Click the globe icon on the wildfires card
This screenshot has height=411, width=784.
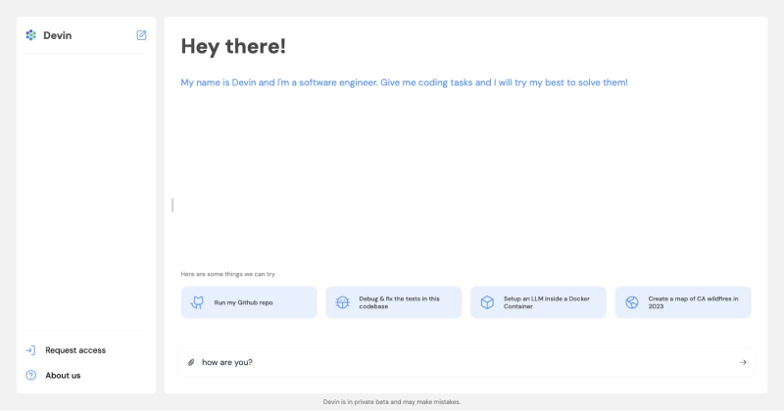pos(632,302)
